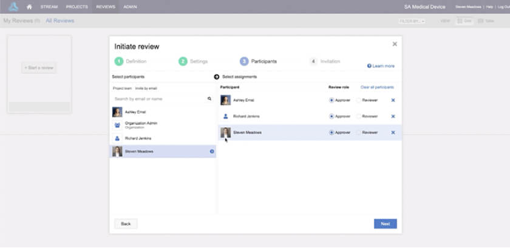This screenshot has height=248, width=510.
Task: Click the info icon beside Steven Meadows in list
Action: 212,152
